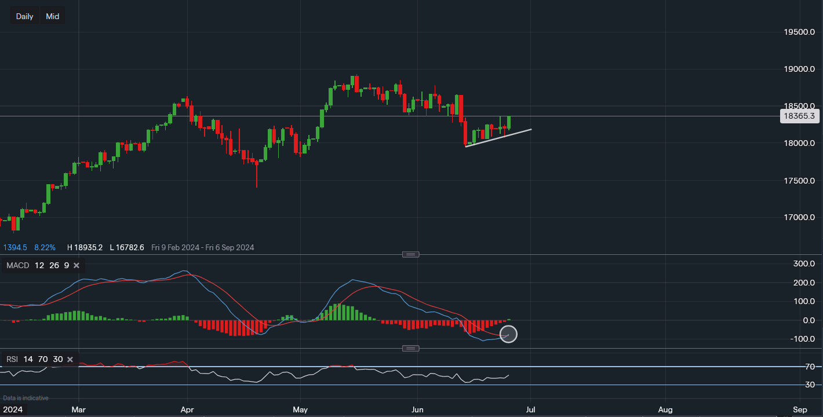
Task: Click the 19000.0 price axis label
Action: (799, 69)
